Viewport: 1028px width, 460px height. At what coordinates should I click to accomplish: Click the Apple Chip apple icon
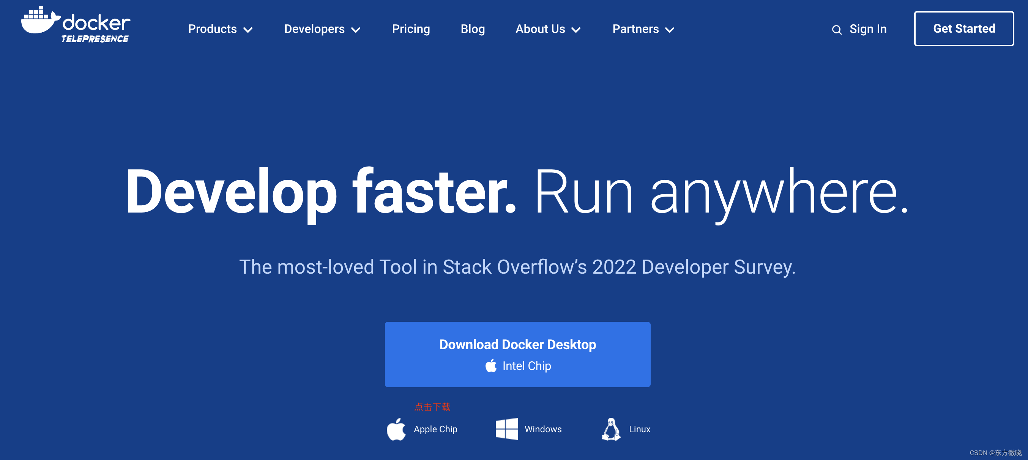tap(396, 429)
